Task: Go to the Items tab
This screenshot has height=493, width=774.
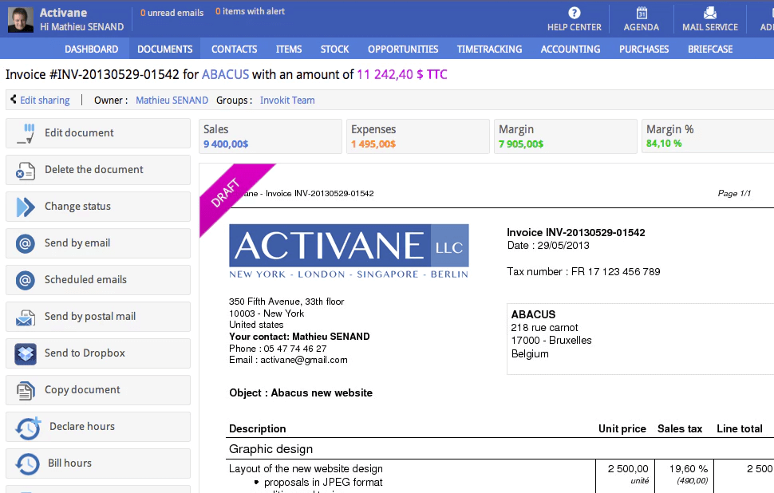Action: 289,49
